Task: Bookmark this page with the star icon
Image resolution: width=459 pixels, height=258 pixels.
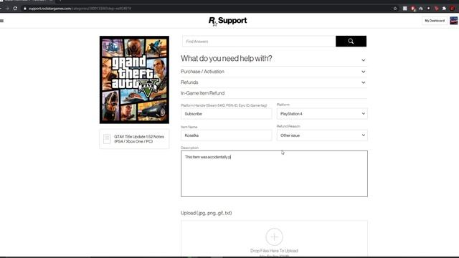Action: tap(395, 9)
